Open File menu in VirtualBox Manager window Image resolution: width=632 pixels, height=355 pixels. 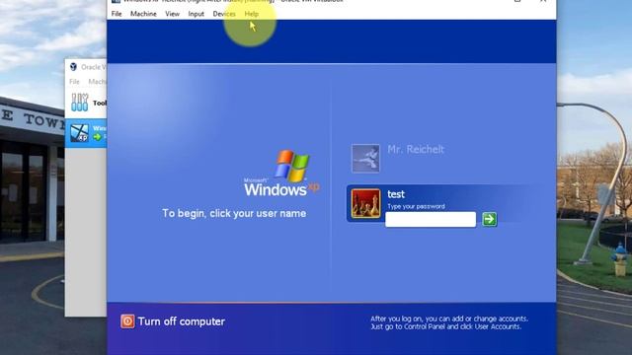click(x=75, y=82)
